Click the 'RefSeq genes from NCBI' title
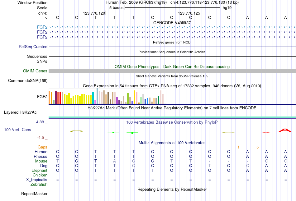The height and width of the screenshot is (201, 296). click(172, 42)
